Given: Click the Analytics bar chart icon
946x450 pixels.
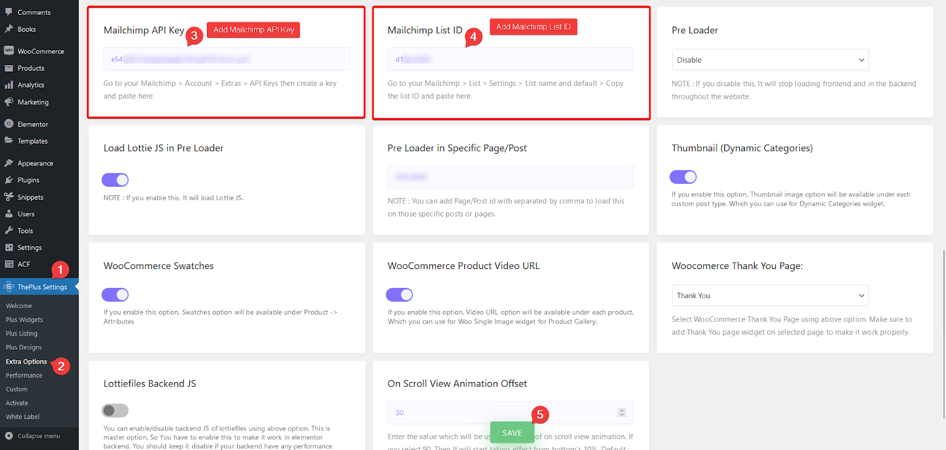Looking at the screenshot, I should (x=9, y=85).
